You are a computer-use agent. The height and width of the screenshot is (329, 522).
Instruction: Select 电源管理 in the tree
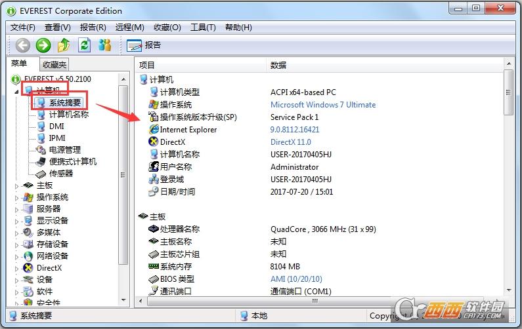click(65, 150)
